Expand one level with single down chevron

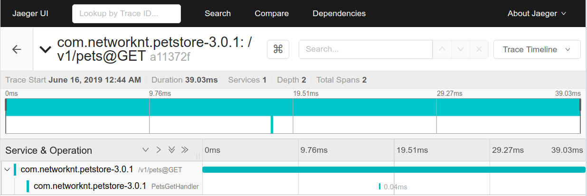tap(146, 150)
